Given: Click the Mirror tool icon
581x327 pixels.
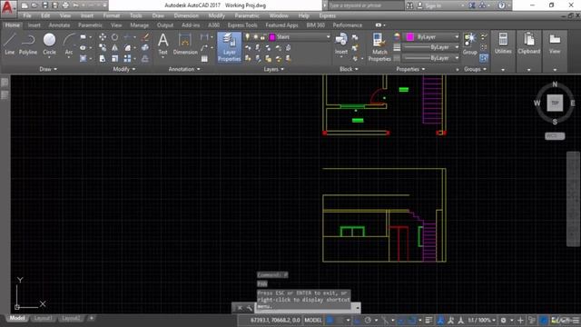Looking at the screenshot, I should coord(115,48).
